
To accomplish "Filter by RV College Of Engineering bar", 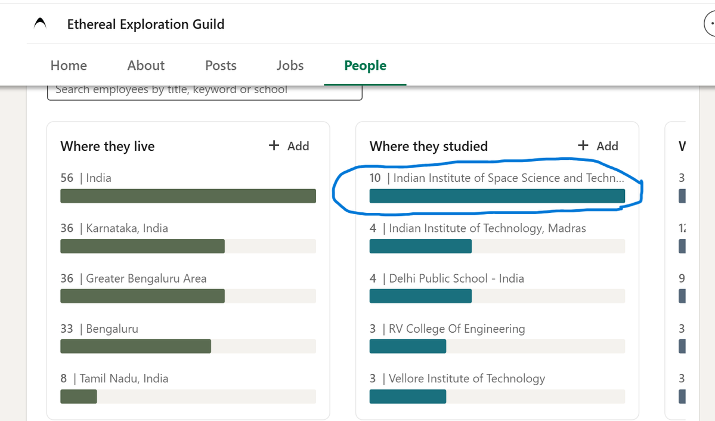I will 497,346.
